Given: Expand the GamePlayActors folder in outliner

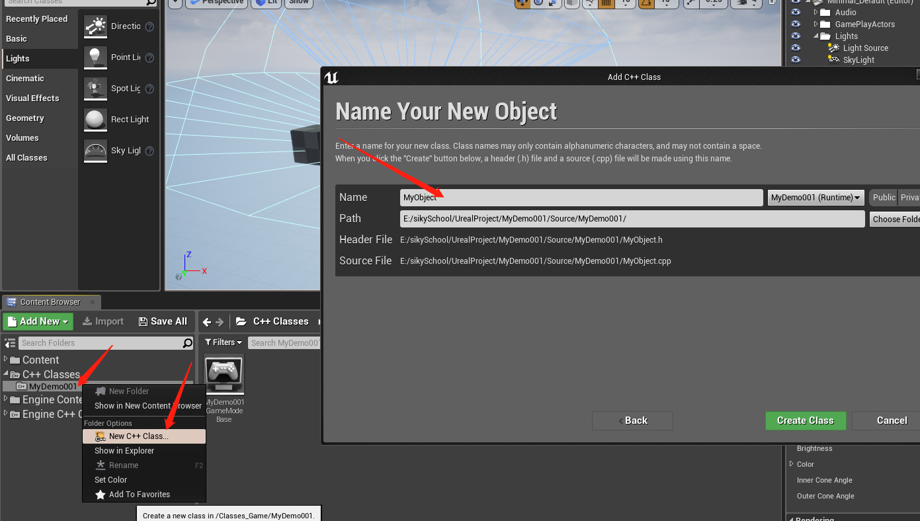Looking at the screenshot, I should point(816,24).
